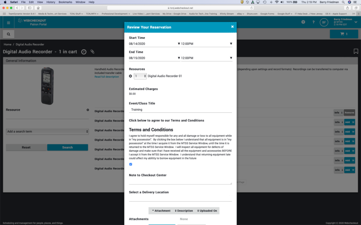Open the Safari Window menu

point(80,2)
